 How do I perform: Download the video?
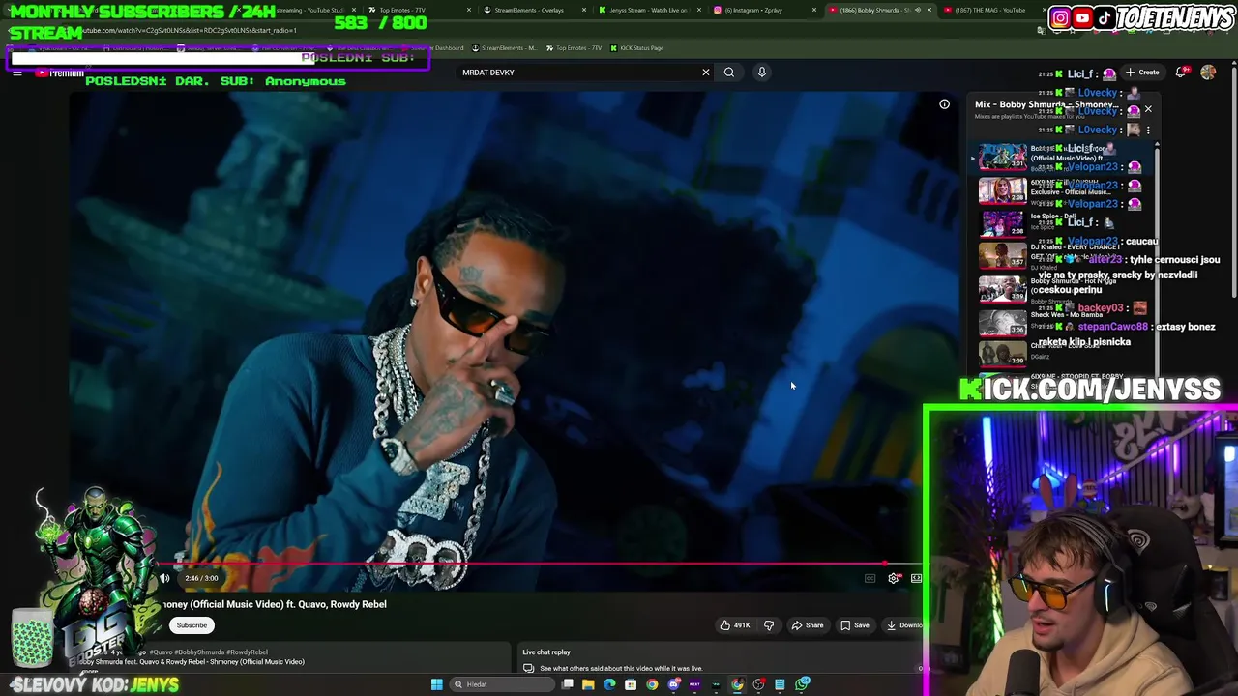(x=904, y=625)
